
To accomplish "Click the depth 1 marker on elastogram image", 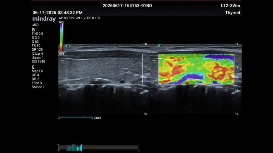I will click(x=237, y=68).
